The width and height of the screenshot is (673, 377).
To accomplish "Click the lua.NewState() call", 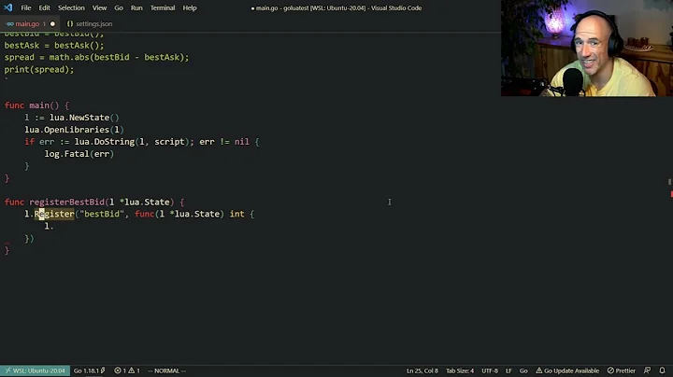I will (x=84, y=118).
